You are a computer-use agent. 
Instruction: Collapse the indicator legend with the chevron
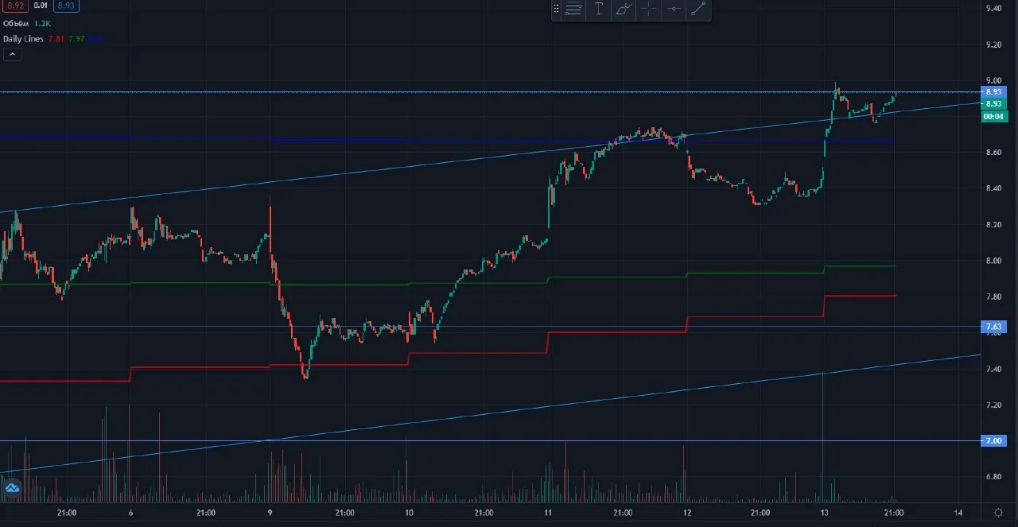[x=12, y=54]
